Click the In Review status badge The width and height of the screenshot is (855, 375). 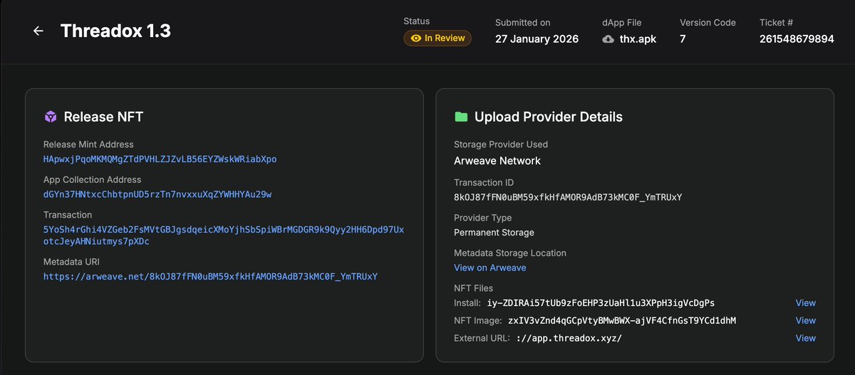tap(437, 38)
